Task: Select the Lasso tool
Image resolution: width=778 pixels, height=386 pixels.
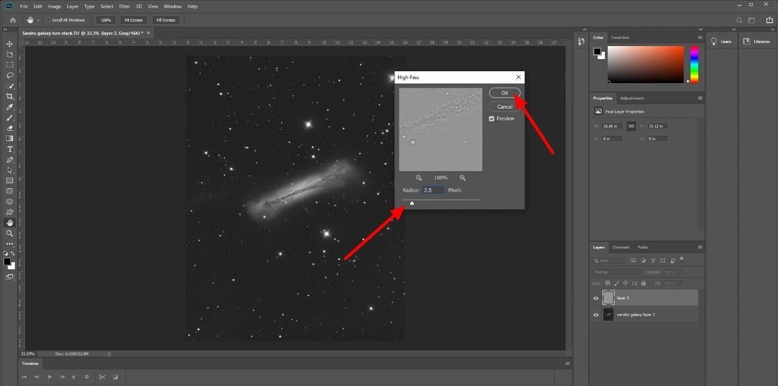Action: [x=10, y=75]
